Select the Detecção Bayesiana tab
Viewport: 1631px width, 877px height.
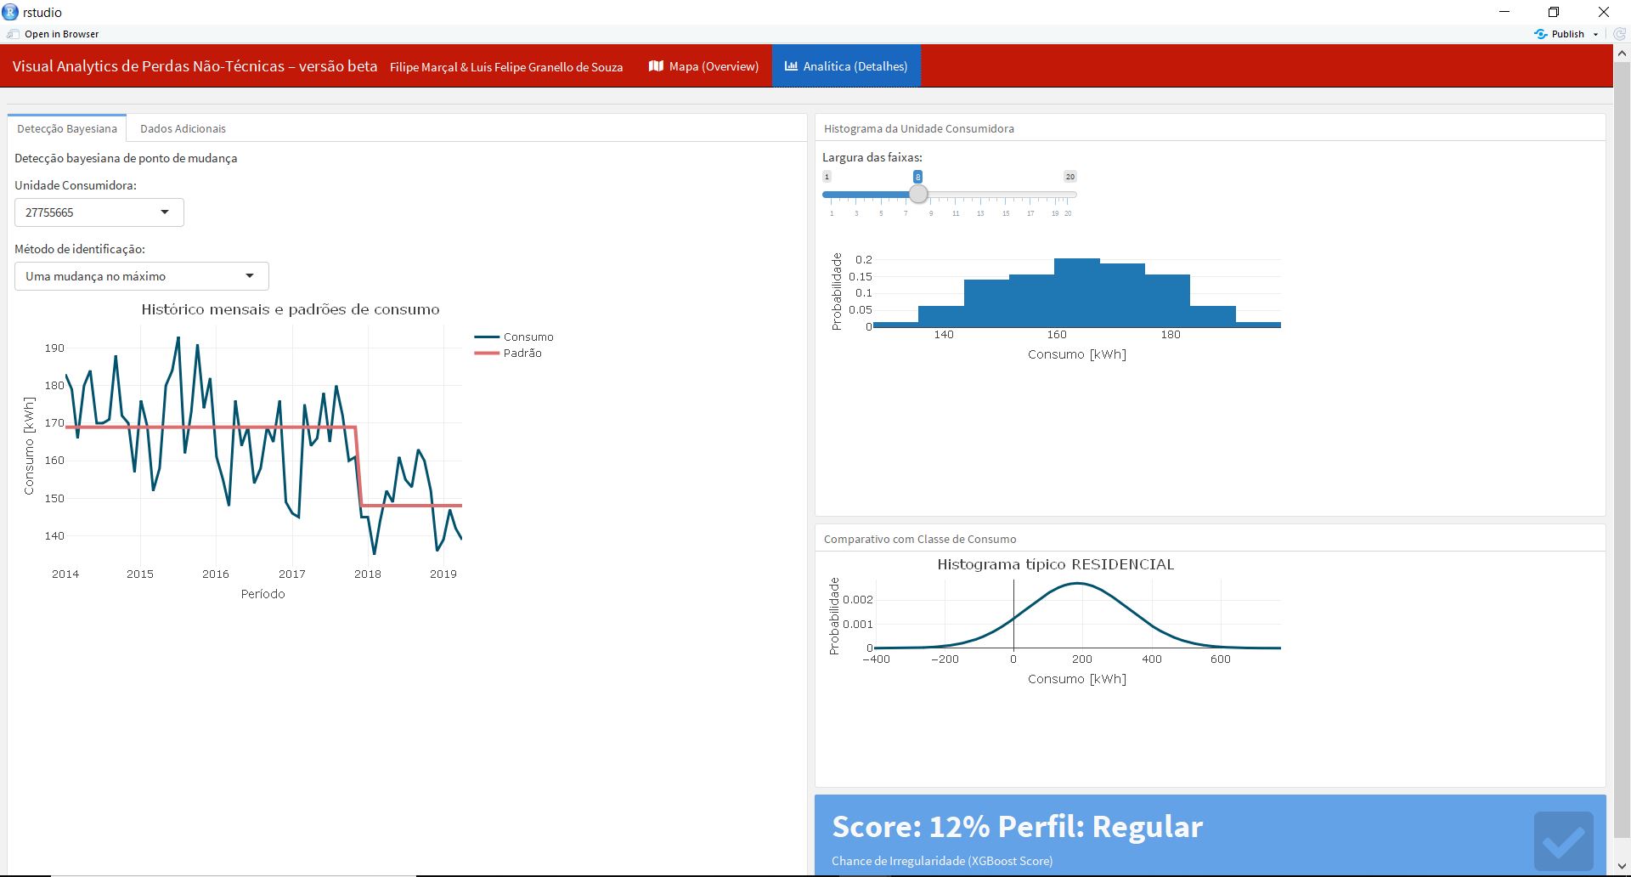coord(67,128)
